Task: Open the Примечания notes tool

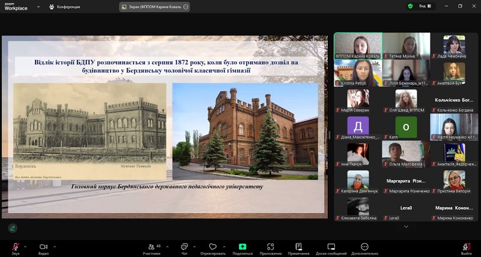Action: [x=299, y=249]
